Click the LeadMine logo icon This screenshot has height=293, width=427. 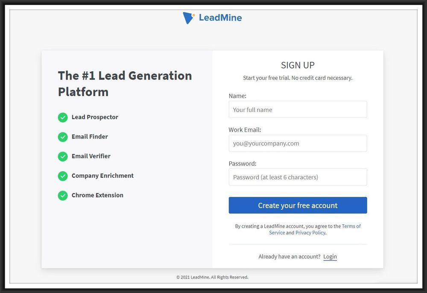pyautogui.click(x=187, y=17)
